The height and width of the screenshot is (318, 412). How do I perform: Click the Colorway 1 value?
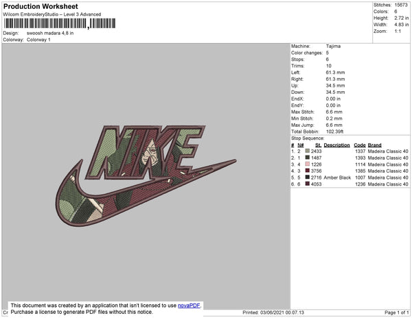[38, 40]
